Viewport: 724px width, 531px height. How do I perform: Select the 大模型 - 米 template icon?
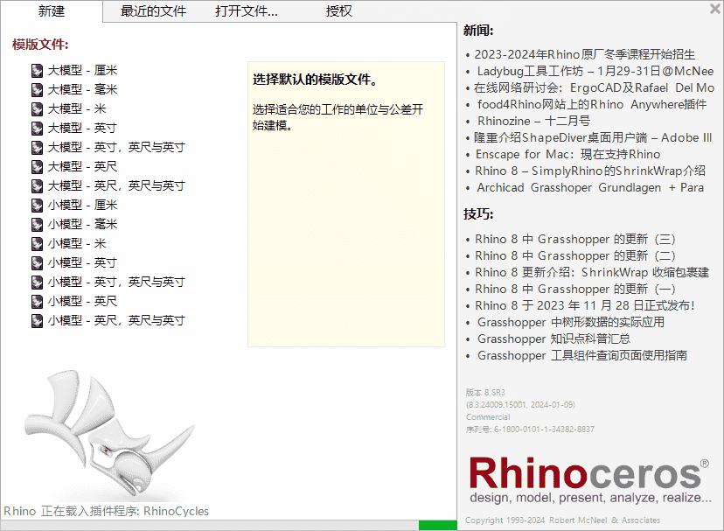tap(35, 108)
